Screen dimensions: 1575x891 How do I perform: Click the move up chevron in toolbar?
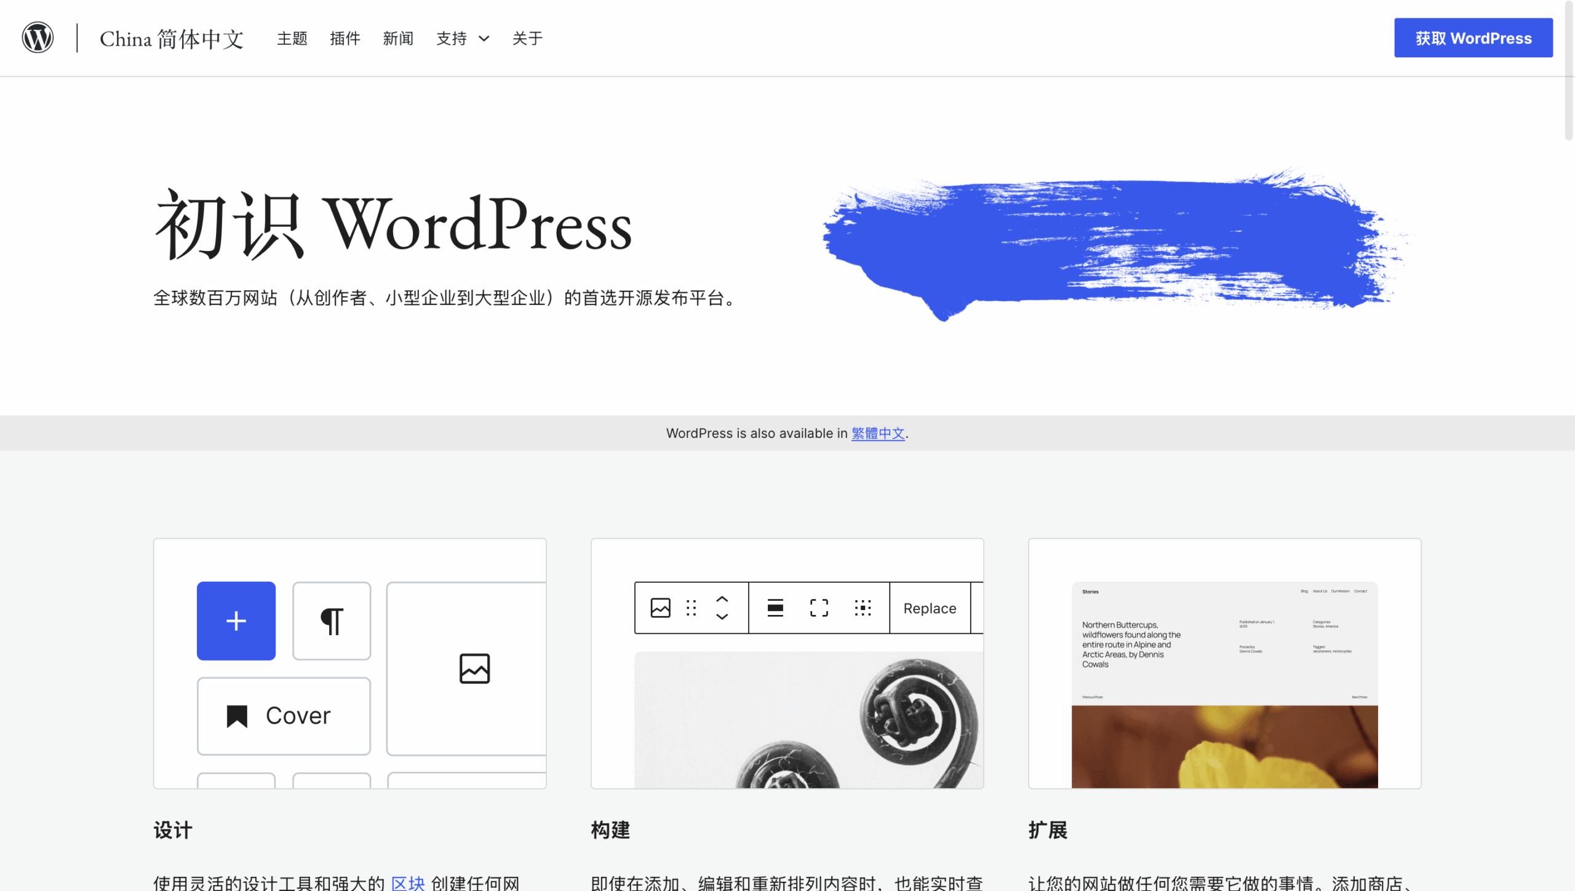pyautogui.click(x=722, y=599)
